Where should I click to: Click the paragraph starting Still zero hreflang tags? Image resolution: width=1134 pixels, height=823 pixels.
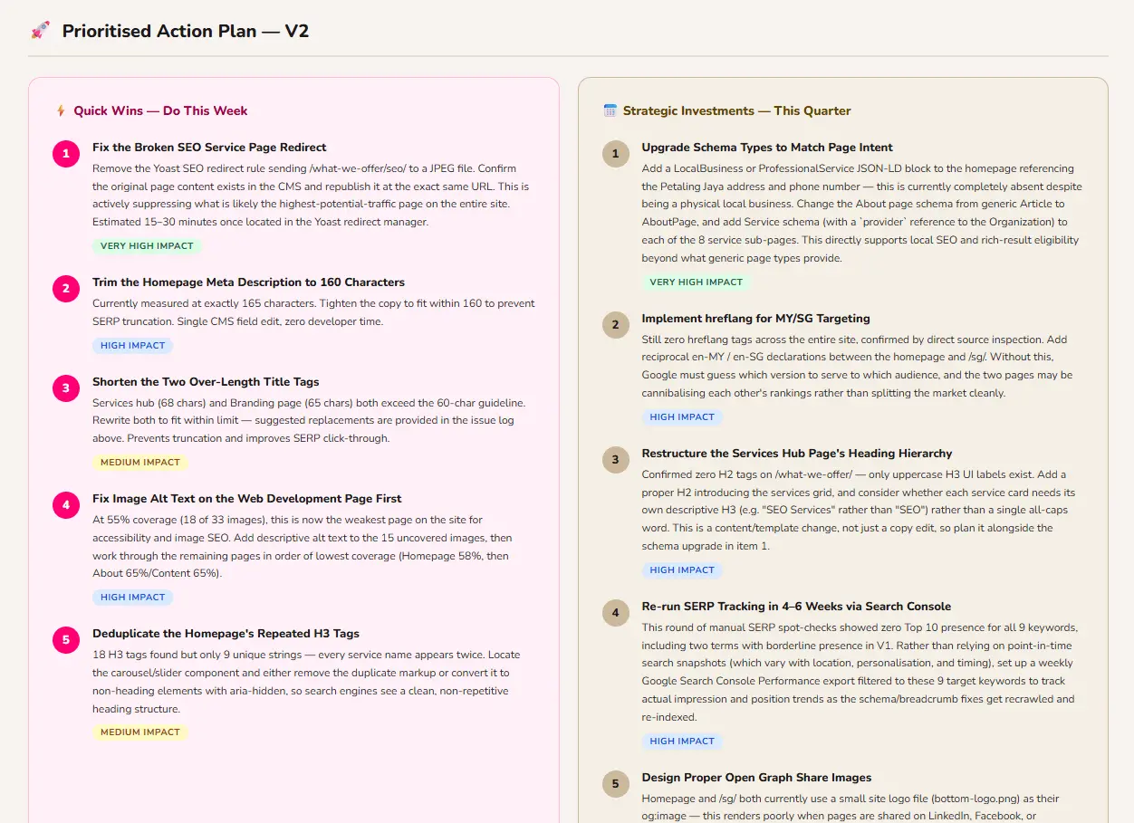(858, 366)
